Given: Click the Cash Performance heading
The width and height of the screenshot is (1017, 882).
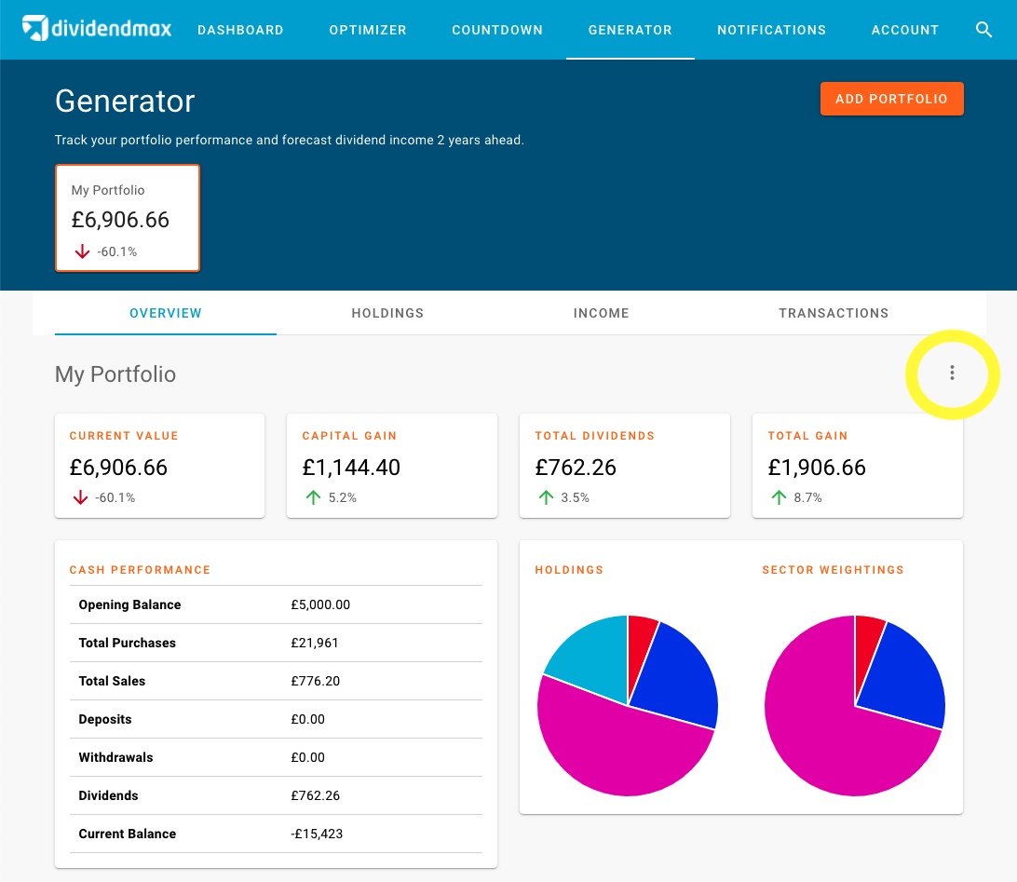Looking at the screenshot, I should coord(140,570).
